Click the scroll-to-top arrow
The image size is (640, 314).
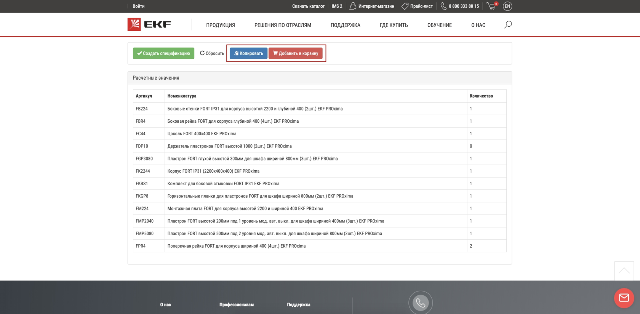tap(624, 271)
